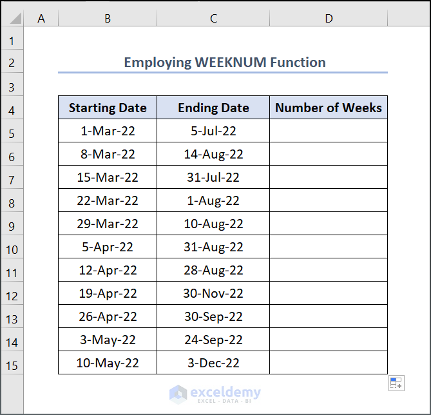Click the Auto Fill Options icon
Image resolution: width=431 pixels, height=415 pixels.
point(396,383)
